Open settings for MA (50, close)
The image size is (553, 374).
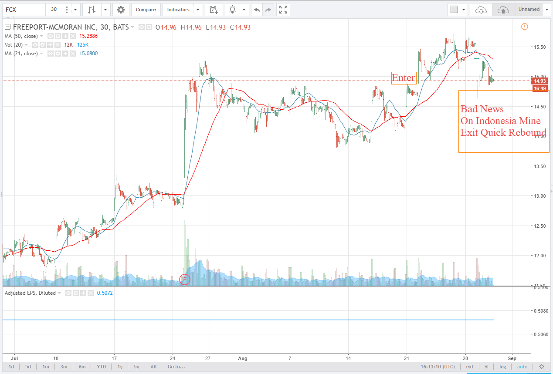click(x=58, y=36)
